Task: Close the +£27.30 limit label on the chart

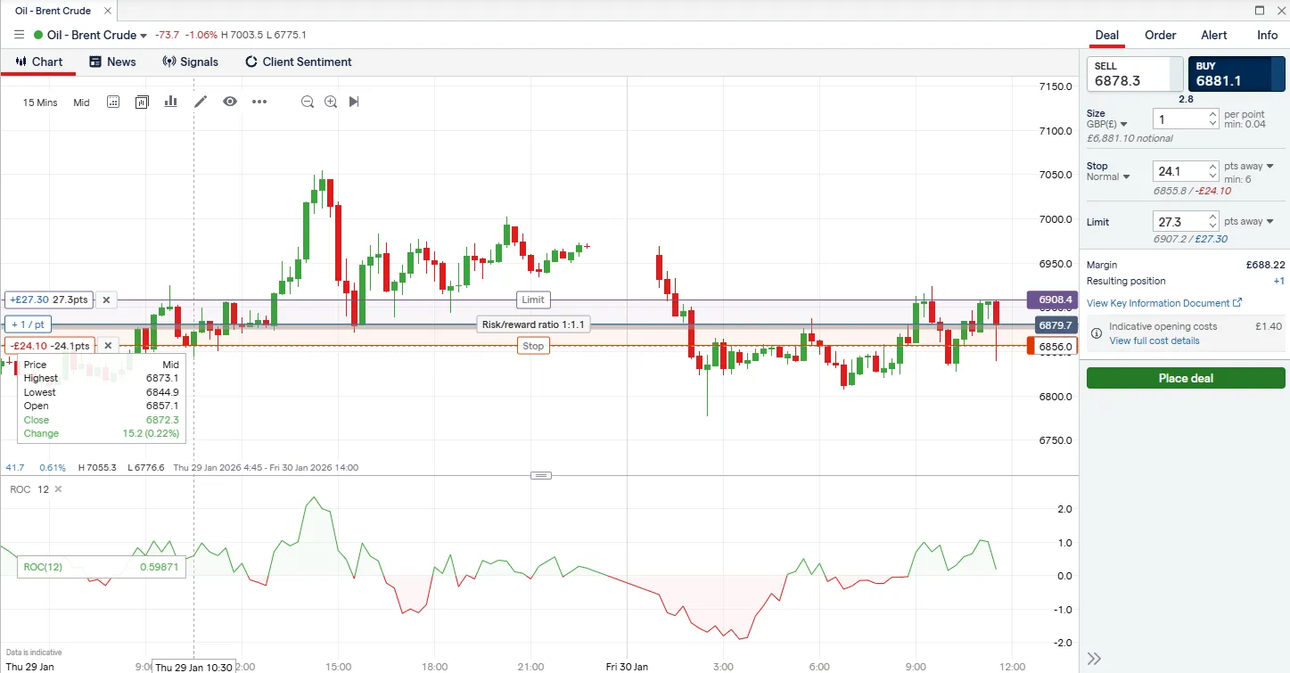Action: click(106, 300)
